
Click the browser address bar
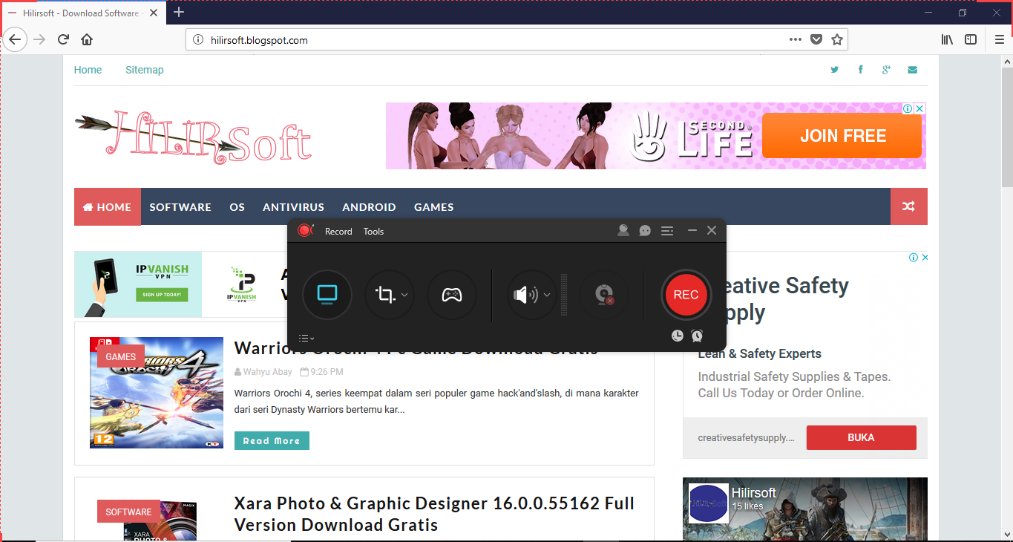(445, 39)
